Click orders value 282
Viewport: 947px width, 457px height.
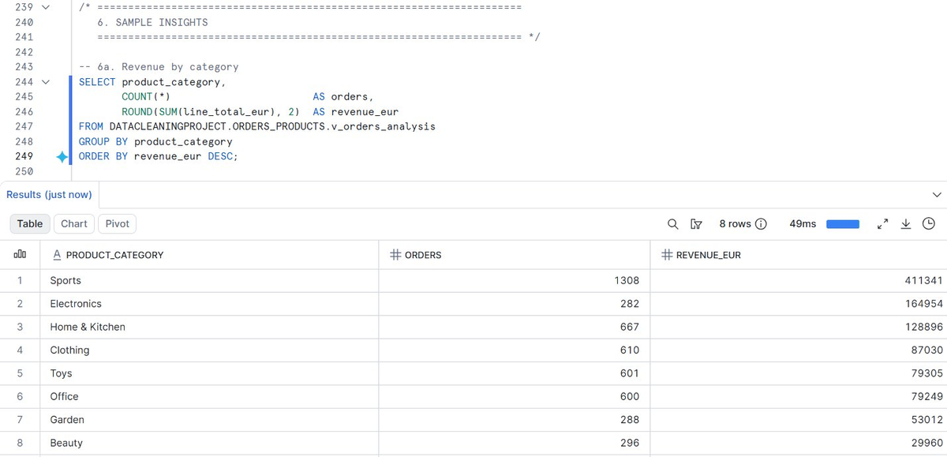tap(630, 304)
